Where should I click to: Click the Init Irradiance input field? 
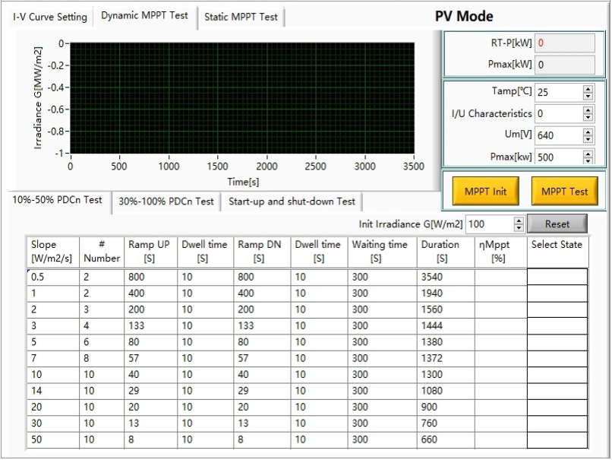click(x=488, y=225)
